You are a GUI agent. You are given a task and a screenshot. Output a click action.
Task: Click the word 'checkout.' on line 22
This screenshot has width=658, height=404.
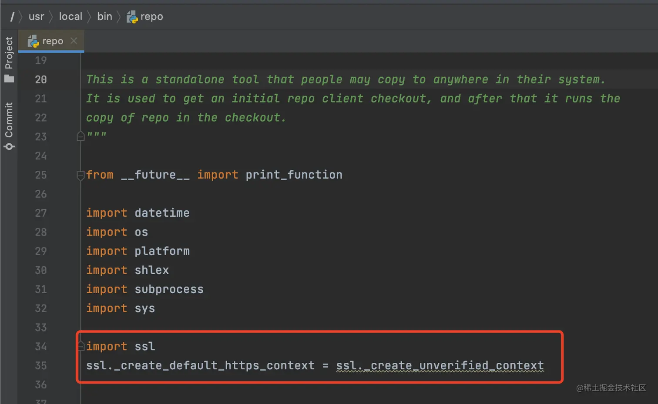point(255,118)
